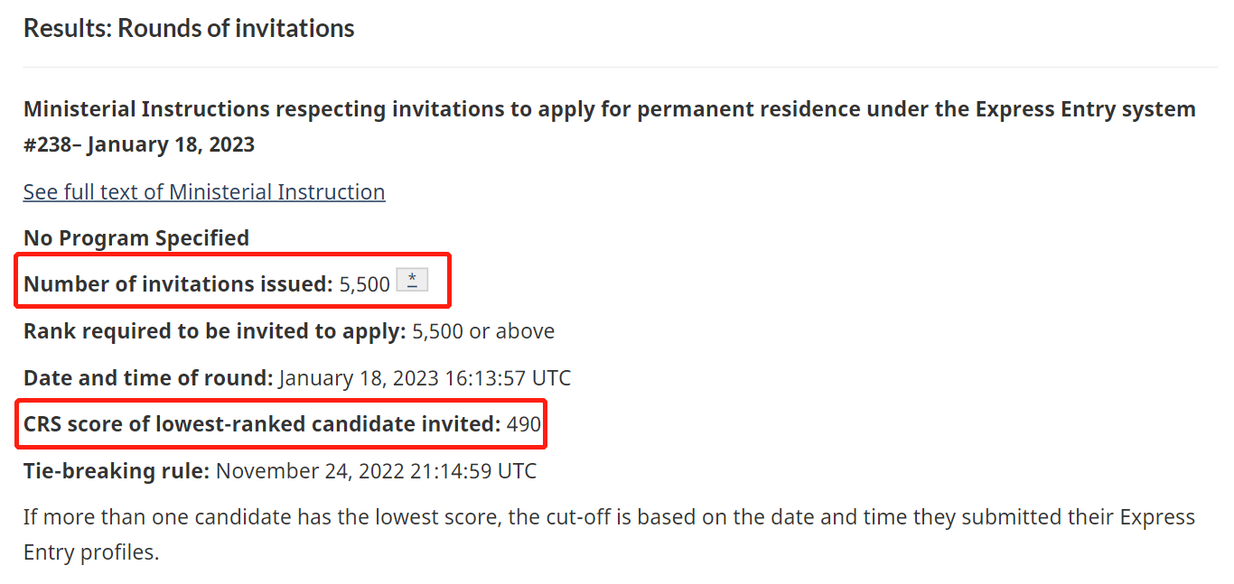Screen dimensions: 1234x584
Task: Click the words Entry profiles ending the paragraph
Action: tap(91, 552)
